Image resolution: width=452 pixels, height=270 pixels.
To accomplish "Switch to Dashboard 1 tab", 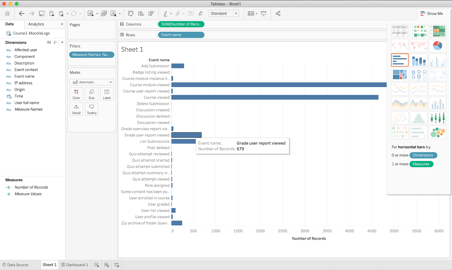I will [75, 265].
